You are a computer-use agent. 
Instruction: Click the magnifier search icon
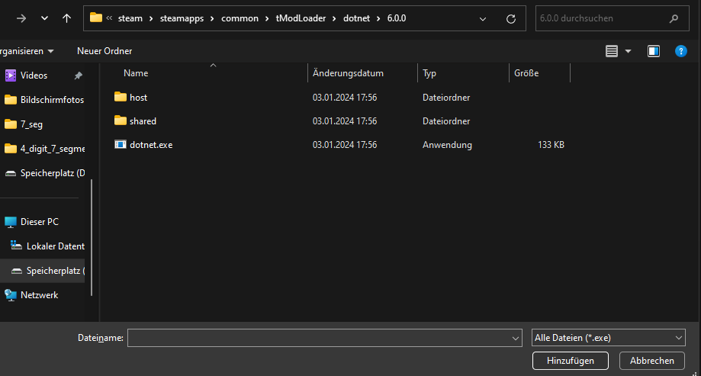point(674,18)
